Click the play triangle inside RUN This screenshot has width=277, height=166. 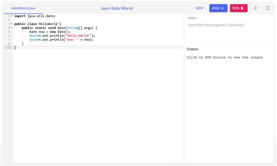click(243, 8)
